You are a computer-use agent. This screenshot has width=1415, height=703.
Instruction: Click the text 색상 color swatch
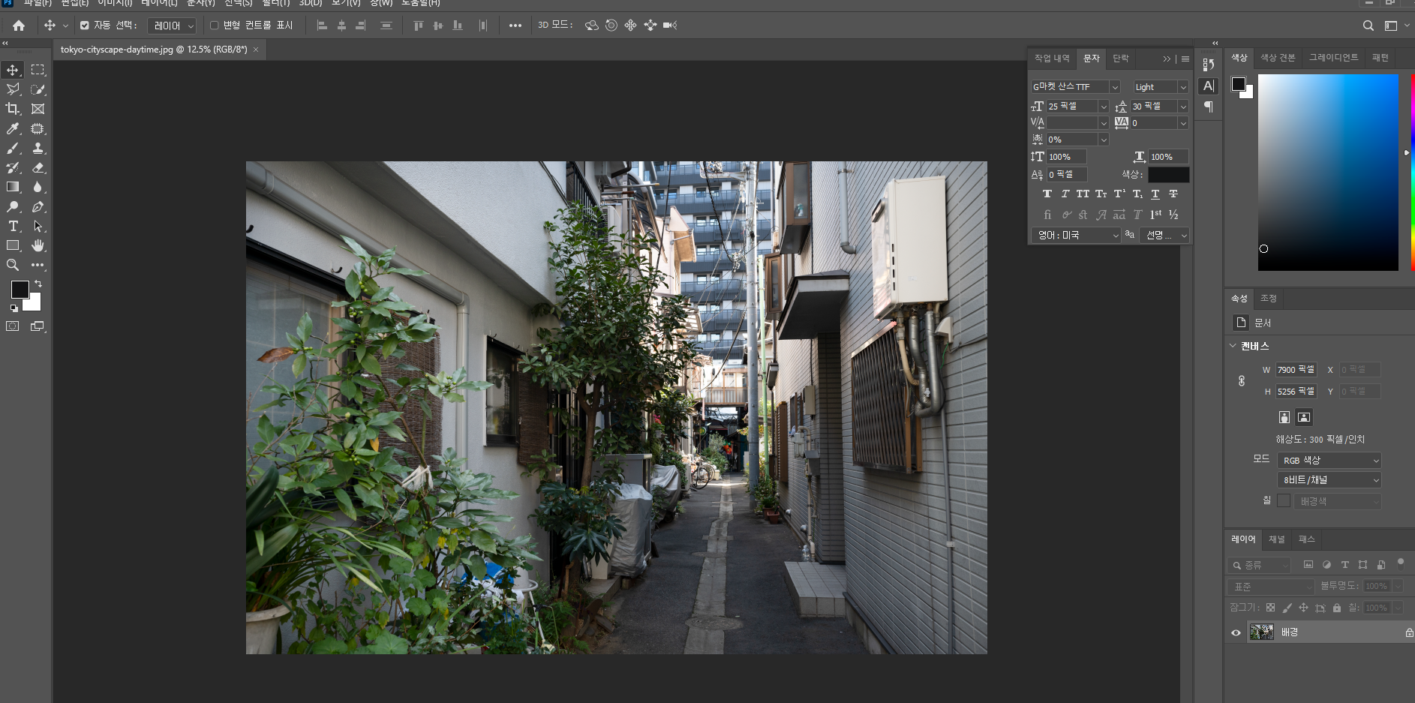point(1168,175)
